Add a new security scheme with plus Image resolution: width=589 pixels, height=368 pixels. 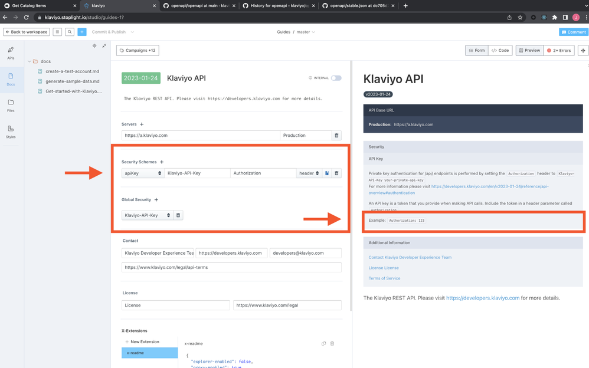162,162
